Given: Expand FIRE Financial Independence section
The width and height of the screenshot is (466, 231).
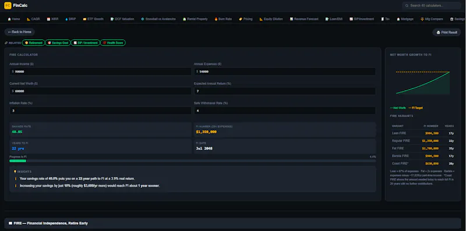Looking at the screenshot, I should [232, 223].
